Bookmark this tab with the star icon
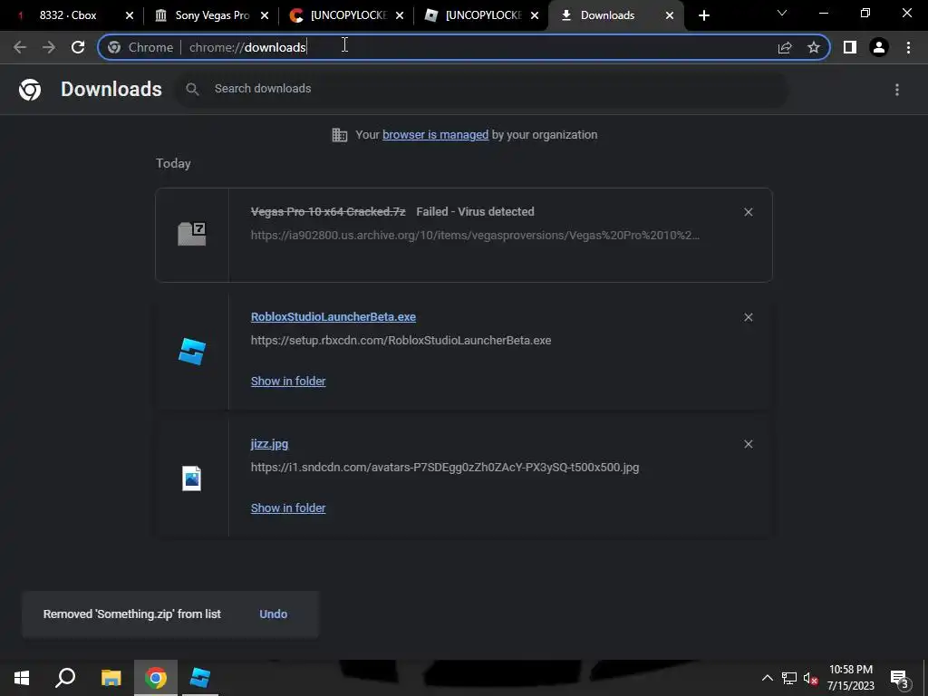The image size is (928, 696). (814, 47)
